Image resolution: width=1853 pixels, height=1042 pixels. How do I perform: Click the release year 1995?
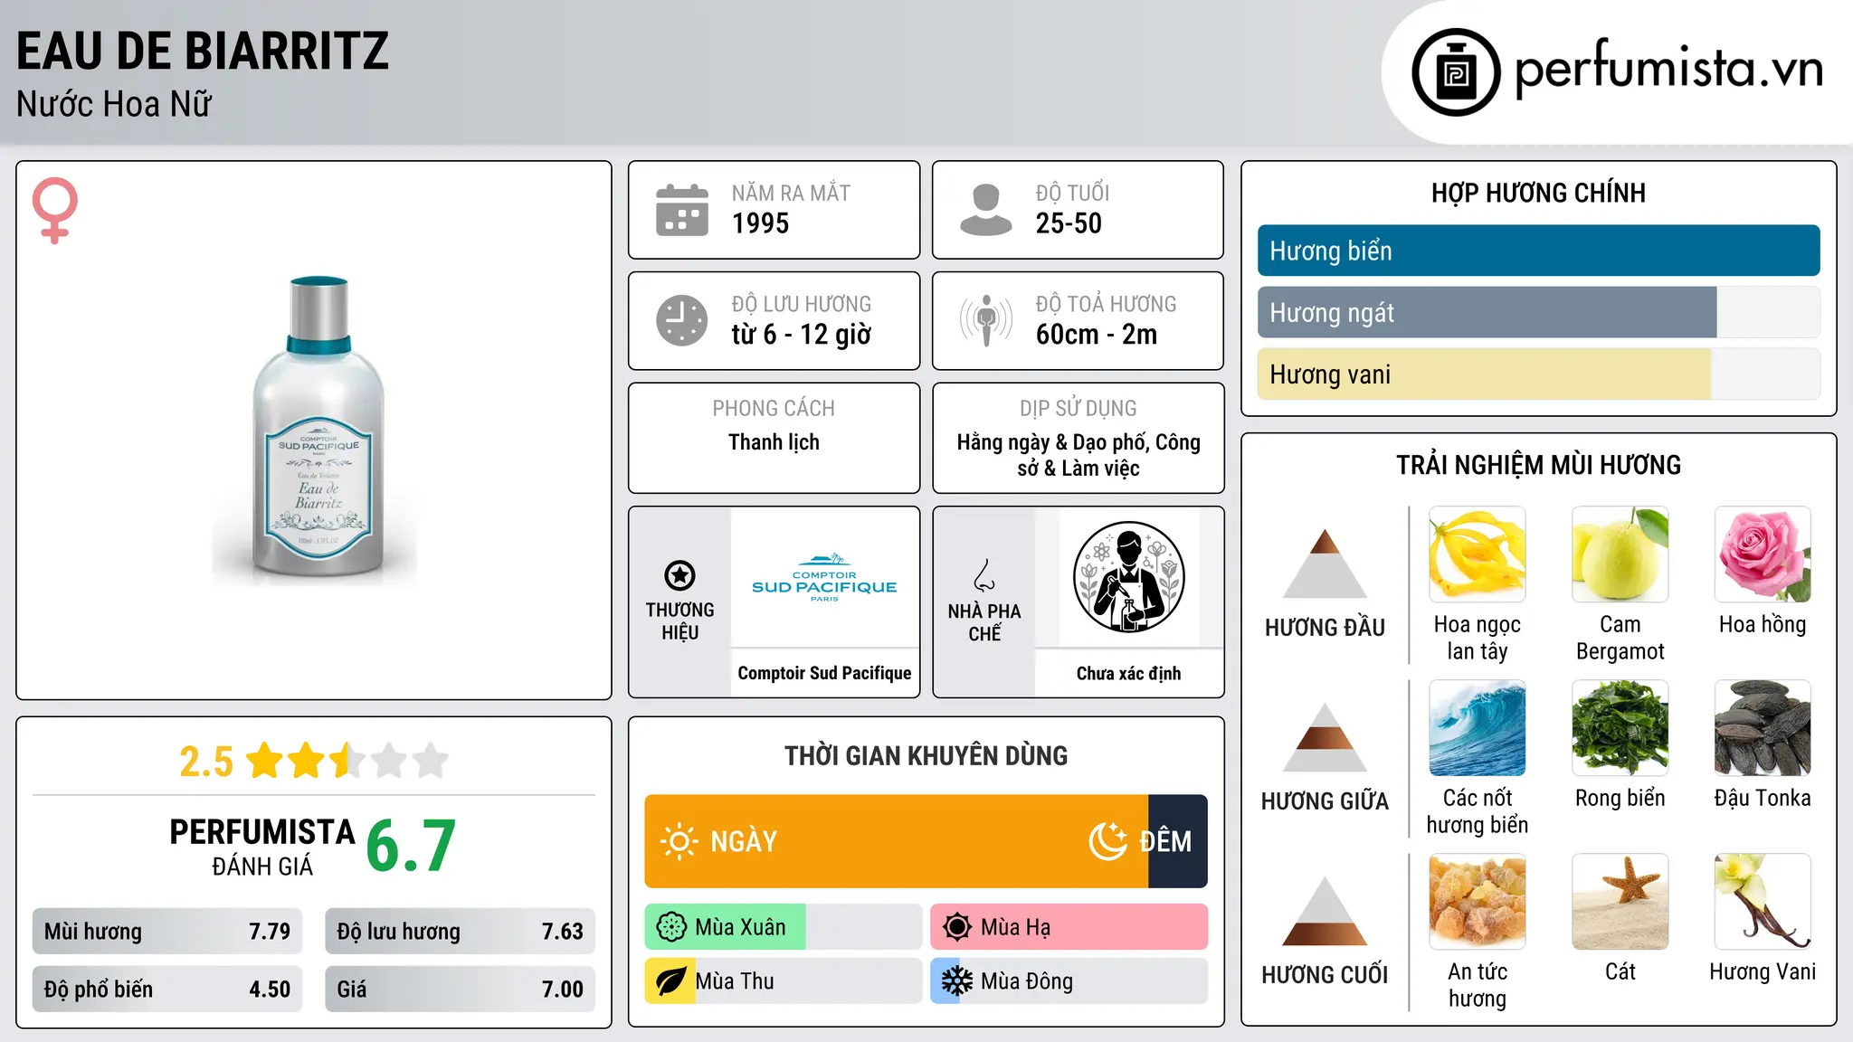click(x=761, y=223)
